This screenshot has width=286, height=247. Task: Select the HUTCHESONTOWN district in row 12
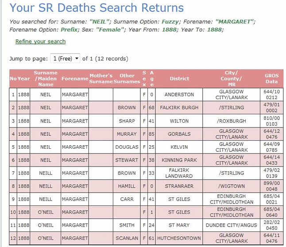[179, 238]
